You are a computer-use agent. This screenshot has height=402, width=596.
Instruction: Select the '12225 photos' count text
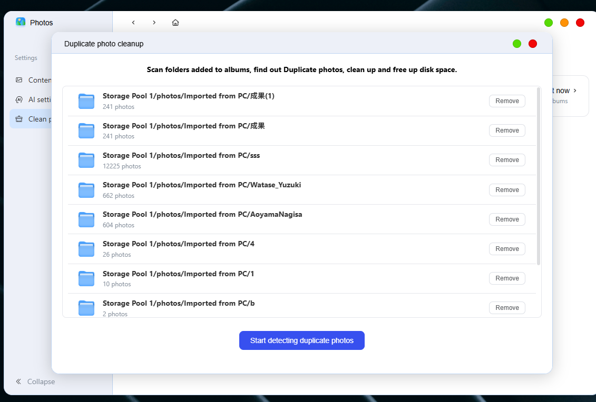click(122, 166)
